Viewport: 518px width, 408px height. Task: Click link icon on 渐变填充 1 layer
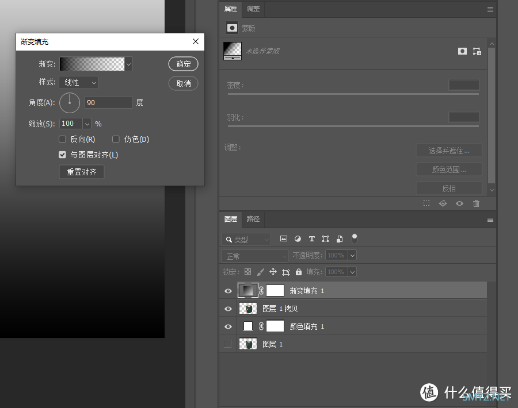pyautogui.click(x=261, y=291)
